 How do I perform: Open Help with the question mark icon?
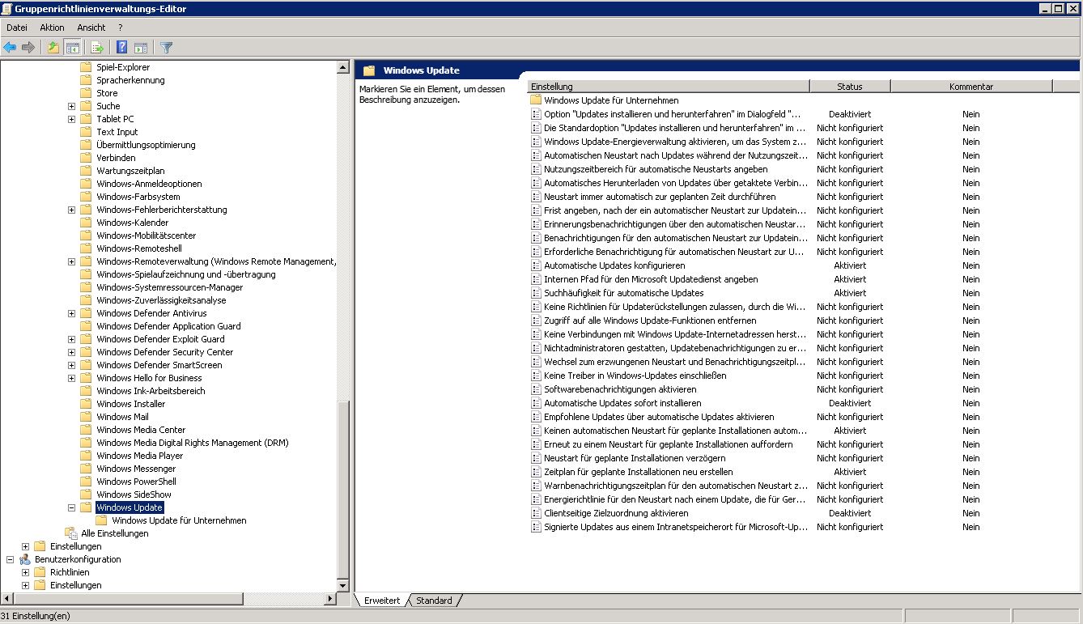122,48
